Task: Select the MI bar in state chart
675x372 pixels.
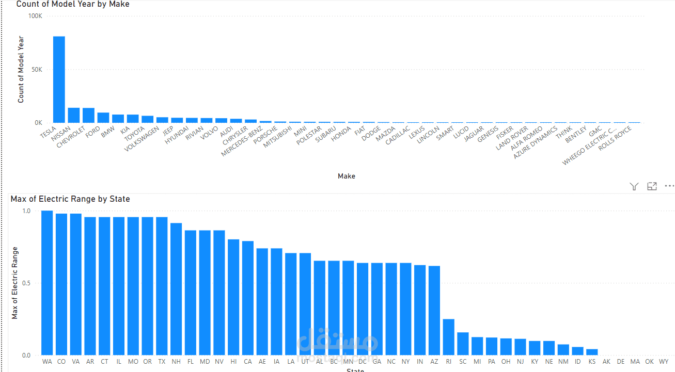Action: point(477,346)
